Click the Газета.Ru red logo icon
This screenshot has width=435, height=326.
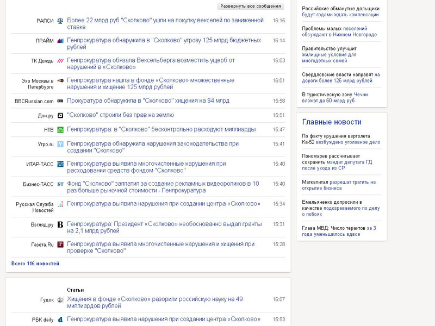pos(60,244)
